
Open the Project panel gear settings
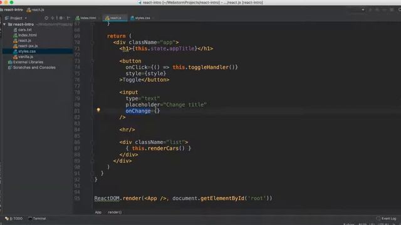pyautogui.click(x=61, y=18)
